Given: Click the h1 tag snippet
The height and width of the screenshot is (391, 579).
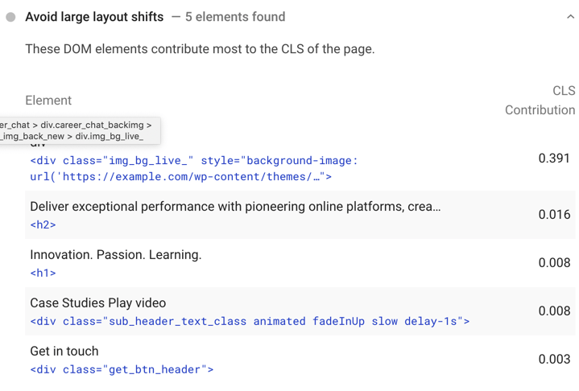Looking at the screenshot, I should pos(43,274).
